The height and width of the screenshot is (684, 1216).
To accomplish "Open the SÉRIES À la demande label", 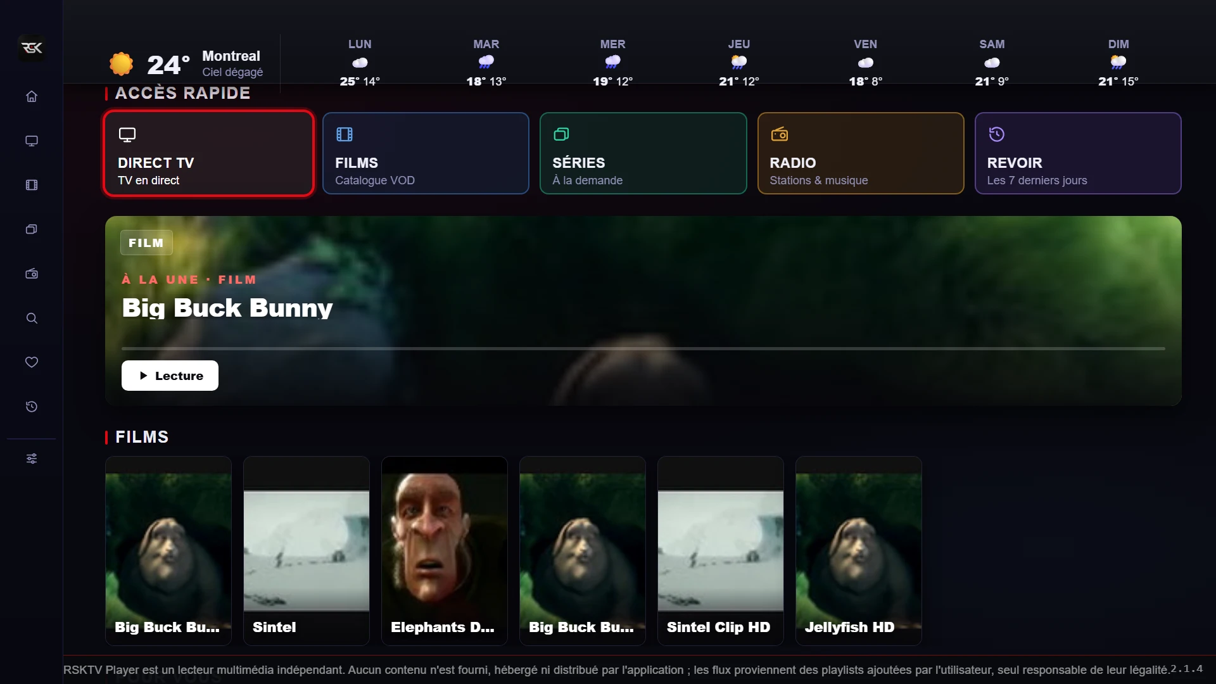I will click(587, 171).
